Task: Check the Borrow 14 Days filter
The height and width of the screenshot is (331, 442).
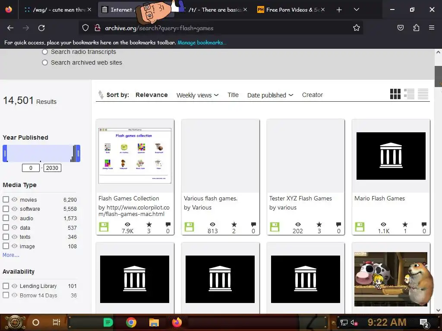Action: point(6,295)
